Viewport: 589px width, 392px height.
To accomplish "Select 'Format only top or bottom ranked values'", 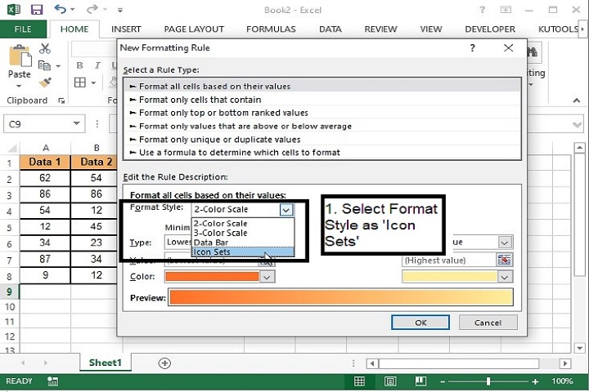I will pyautogui.click(x=322, y=113).
